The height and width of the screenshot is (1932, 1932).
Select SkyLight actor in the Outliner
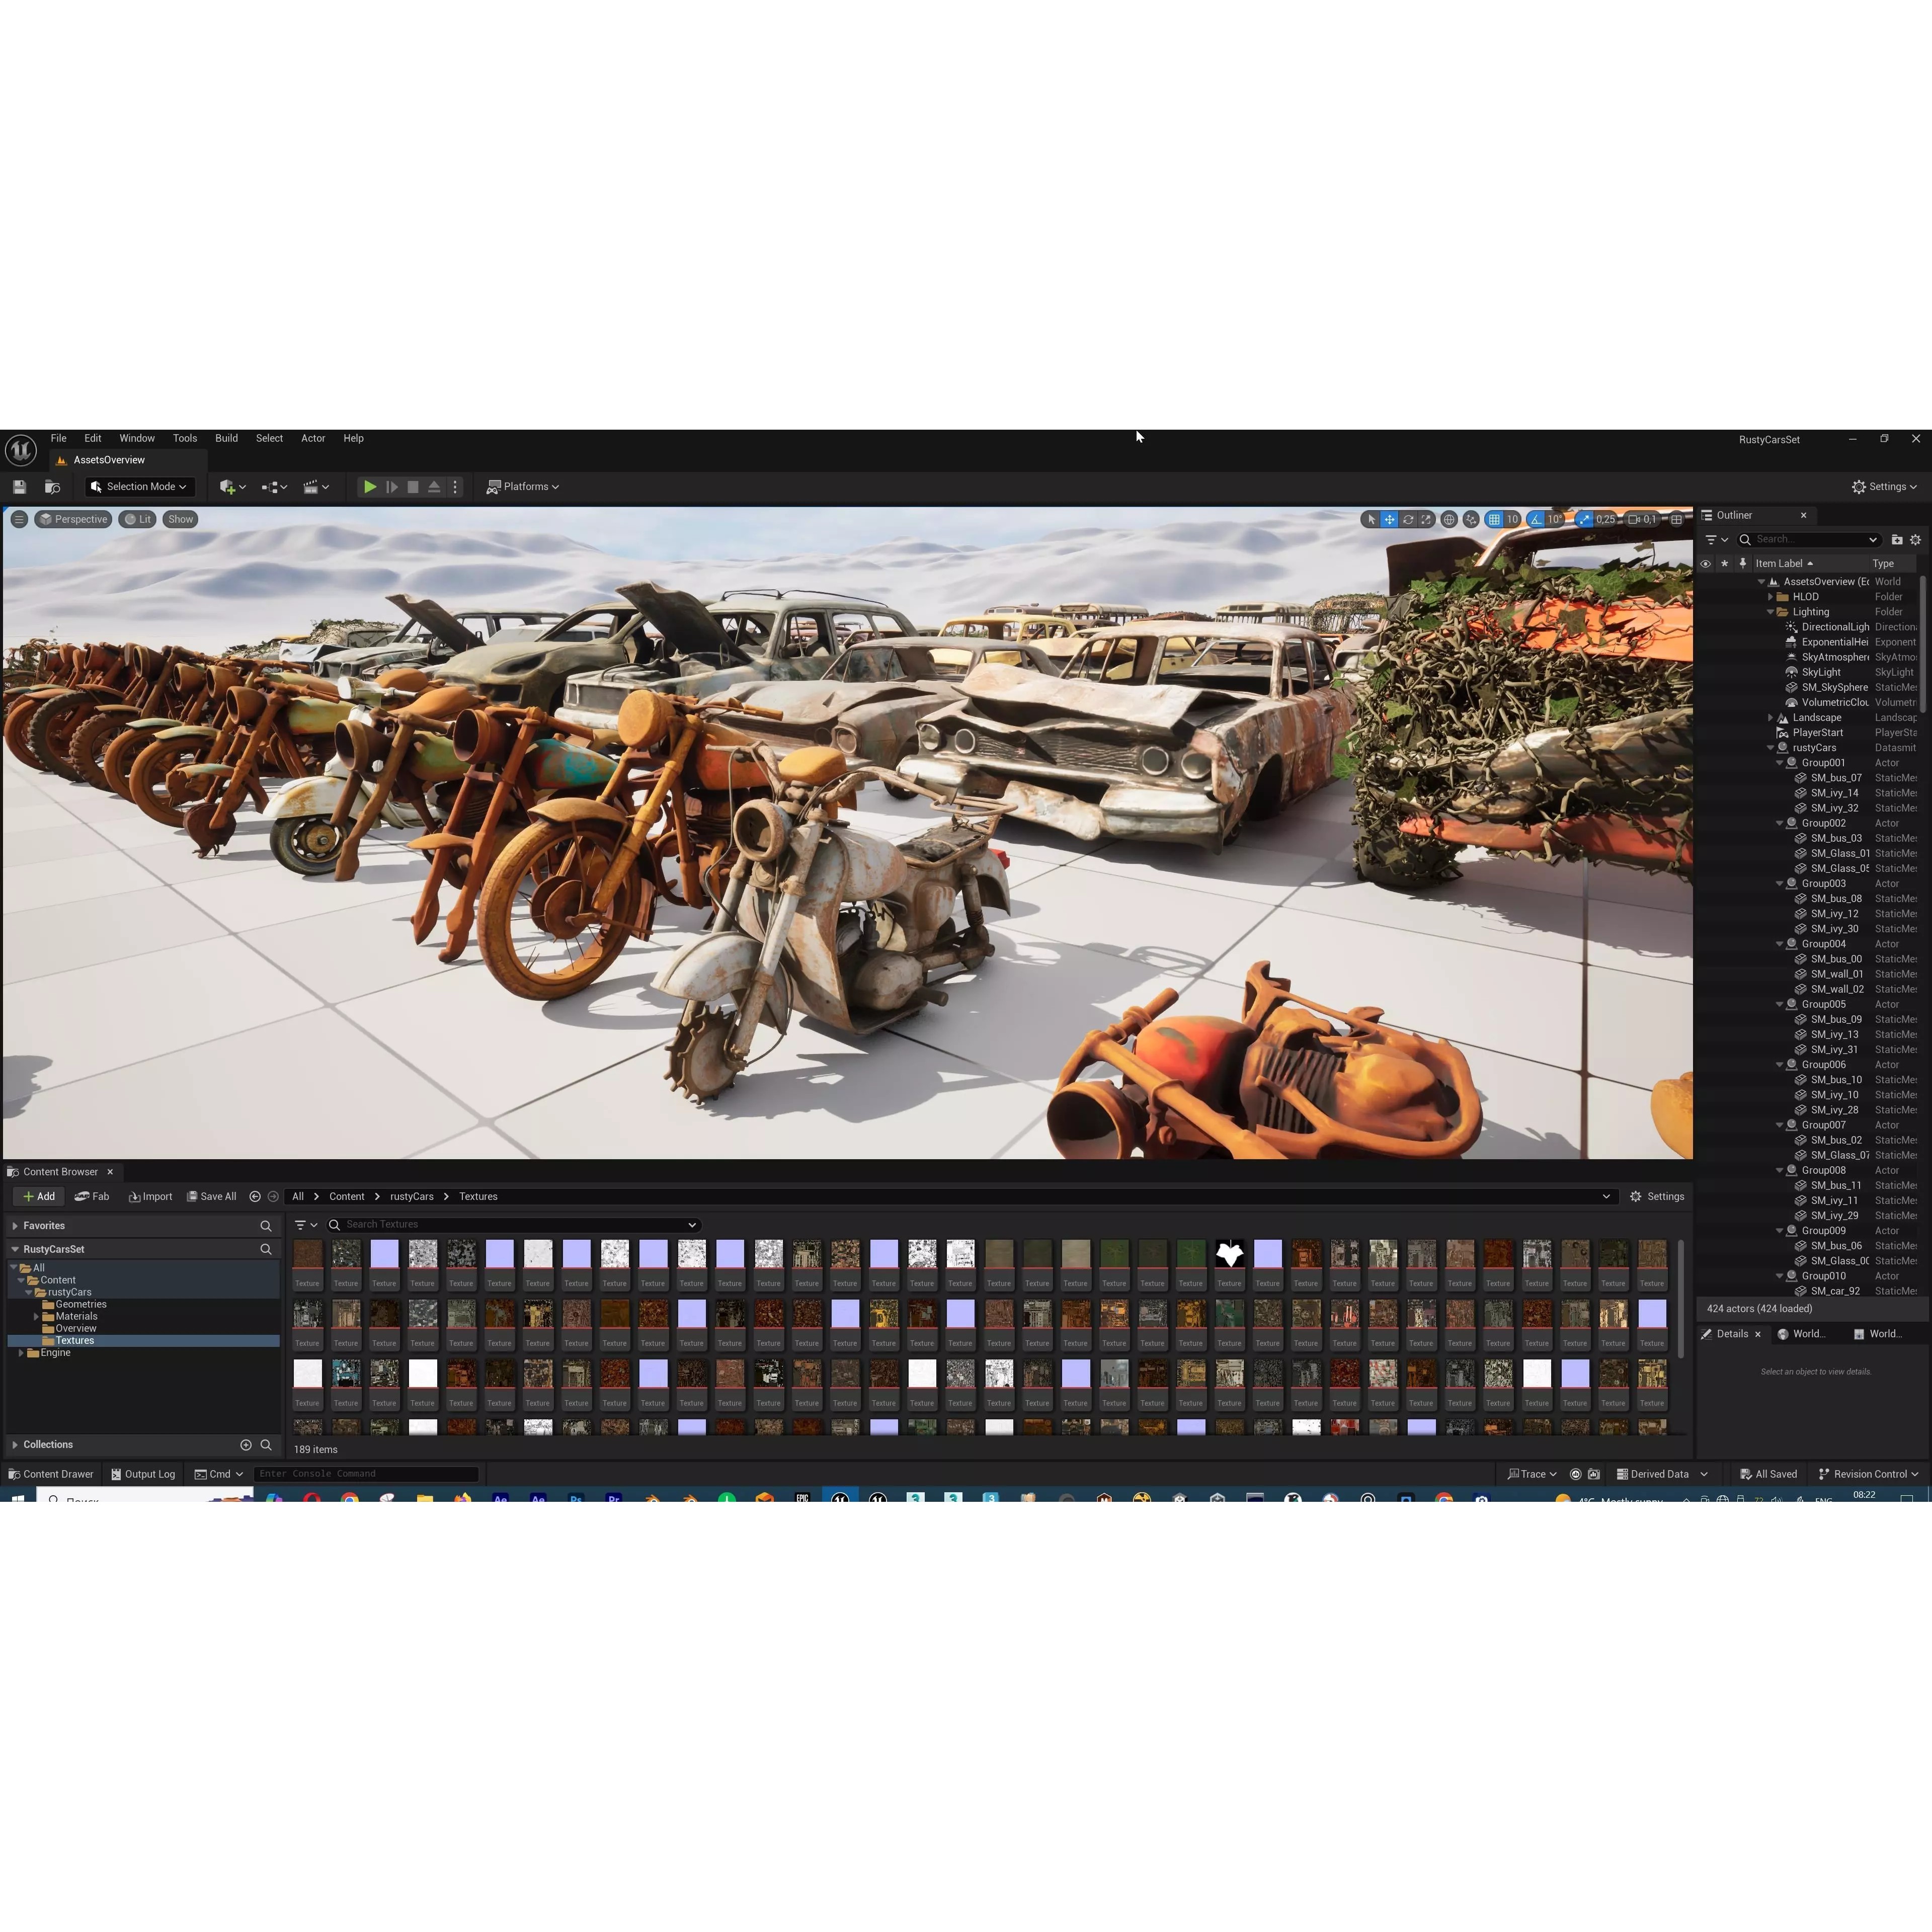point(1820,673)
